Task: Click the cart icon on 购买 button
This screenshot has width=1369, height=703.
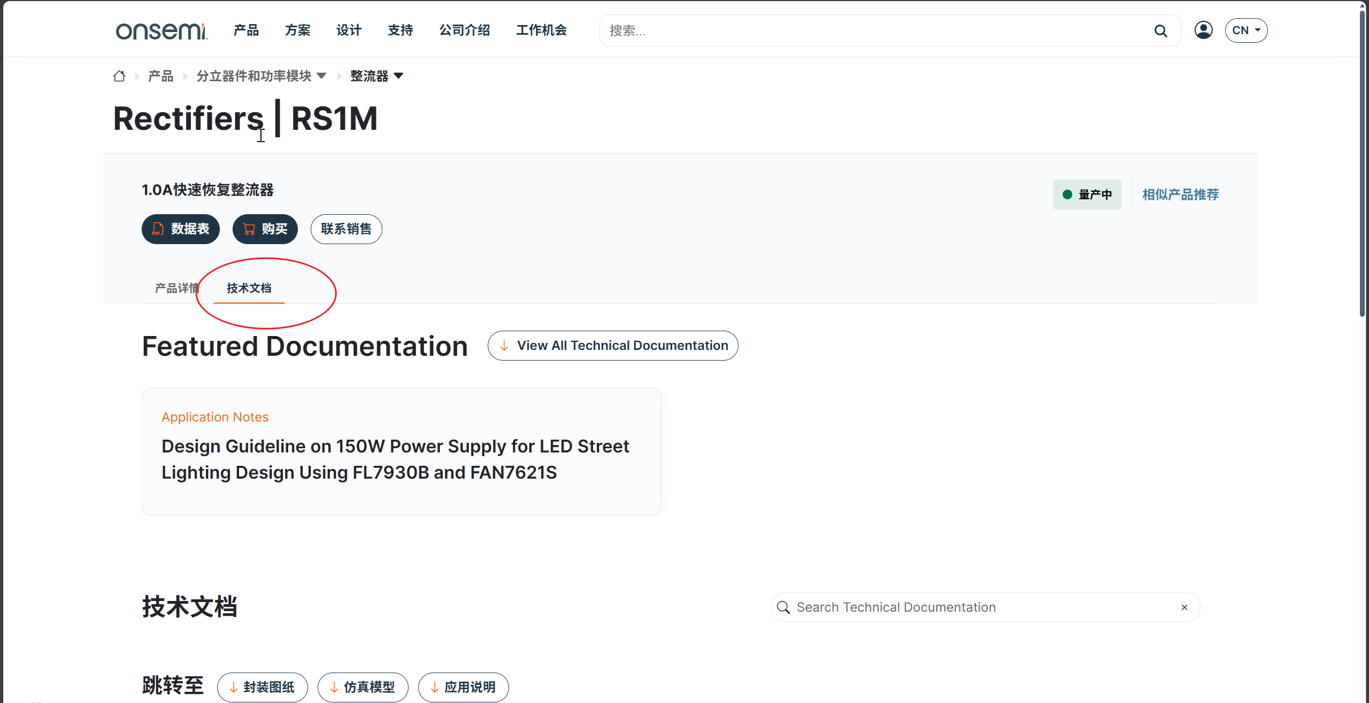Action: tap(249, 229)
